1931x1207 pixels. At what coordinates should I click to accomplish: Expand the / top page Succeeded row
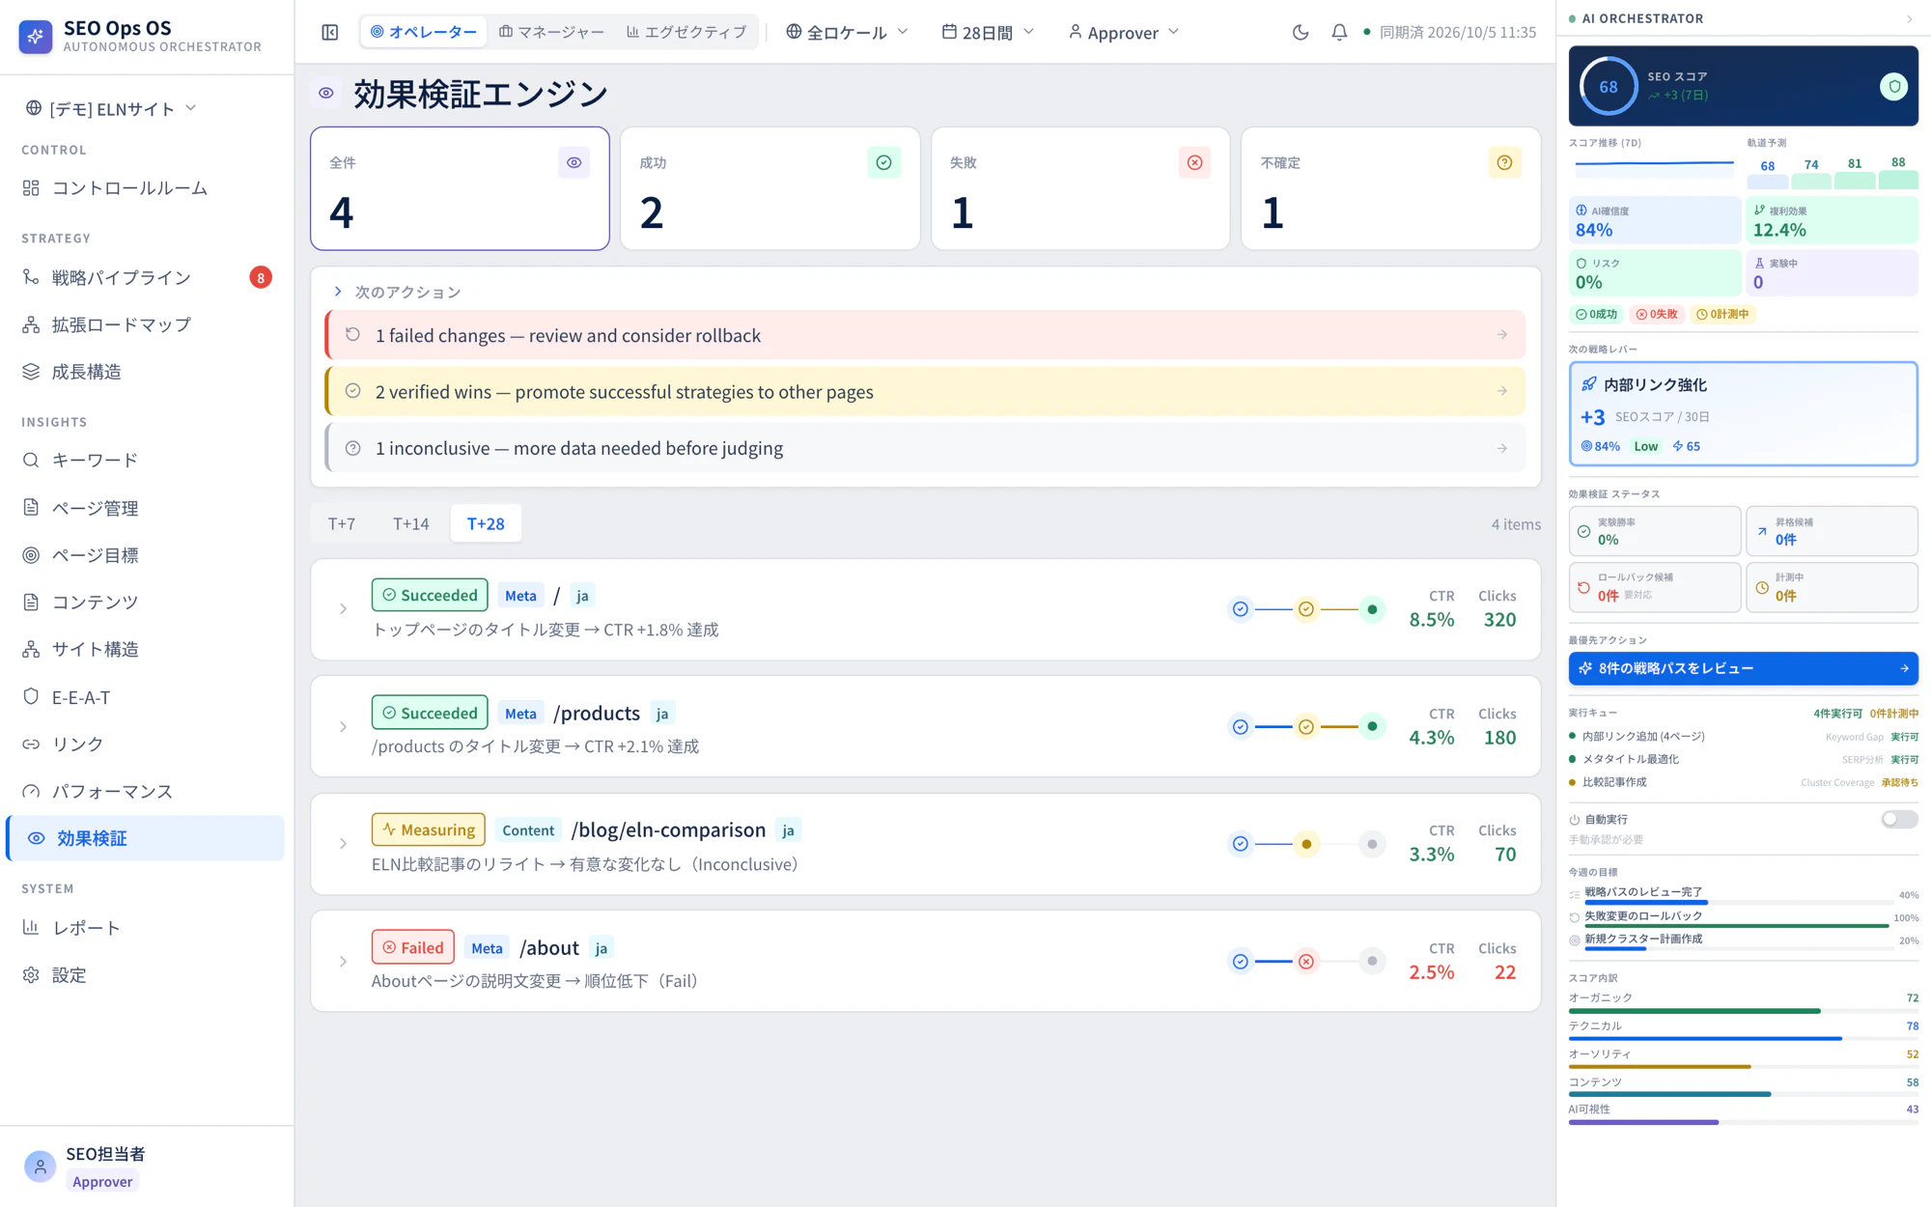[x=343, y=609]
